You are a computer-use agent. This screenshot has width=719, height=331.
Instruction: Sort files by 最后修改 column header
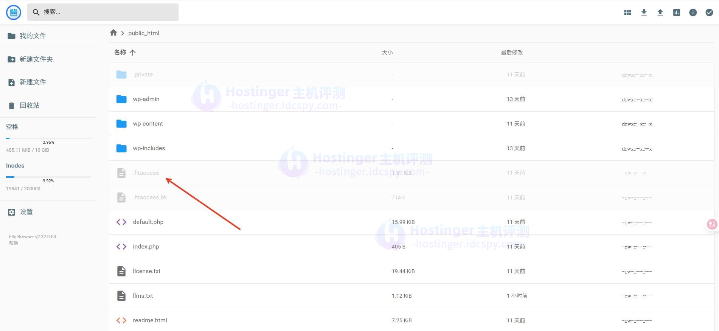[511, 53]
